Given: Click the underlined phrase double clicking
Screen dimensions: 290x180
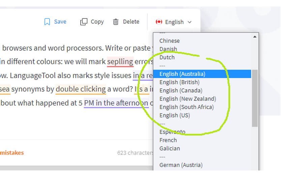Looking at the screenshot, I should tap(81, 89).
